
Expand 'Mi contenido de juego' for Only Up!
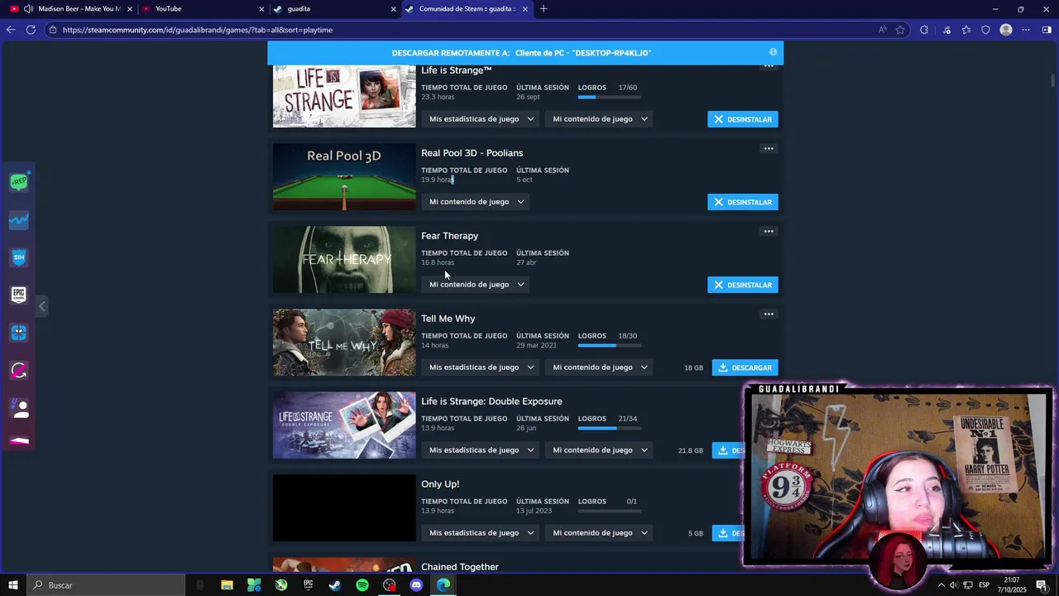pos(601,533)
